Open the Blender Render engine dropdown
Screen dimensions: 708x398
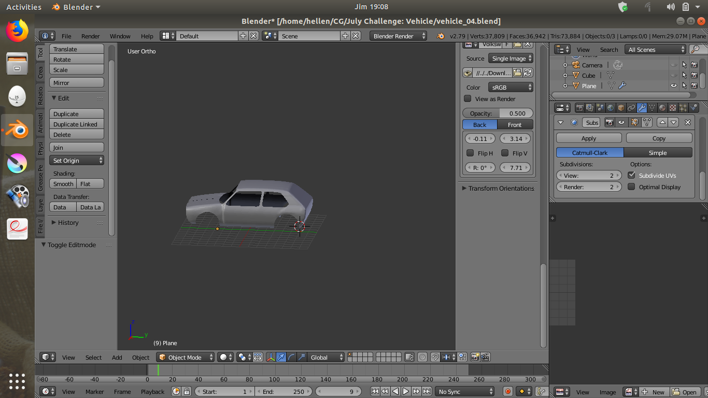tap(398, 36)
